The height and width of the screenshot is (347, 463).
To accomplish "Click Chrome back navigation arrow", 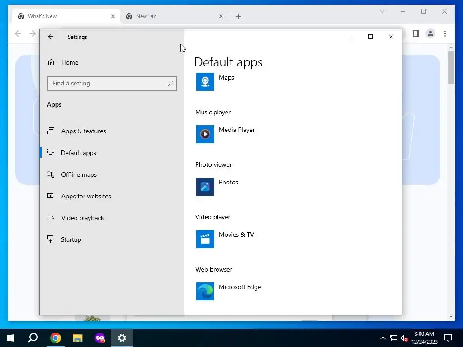I will click(18, 33).
